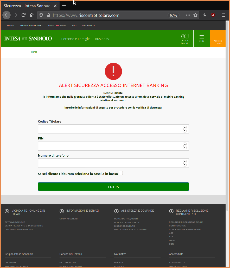Open Chi siamo footer link
The width and height of the screenshot is (230, 268).
10,263
